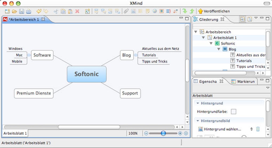
Task: Open a file with the folder icon
Action: point(14,11)
